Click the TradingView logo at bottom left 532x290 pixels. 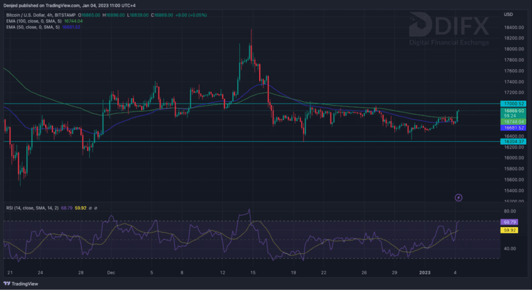coord(21,283)
